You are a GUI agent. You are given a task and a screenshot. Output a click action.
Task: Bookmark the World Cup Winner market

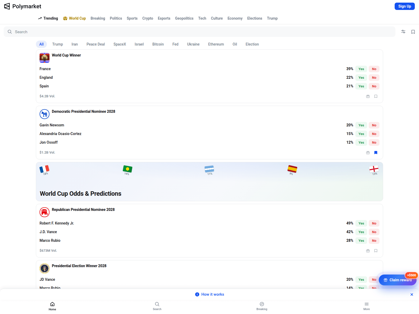(376, 96)
